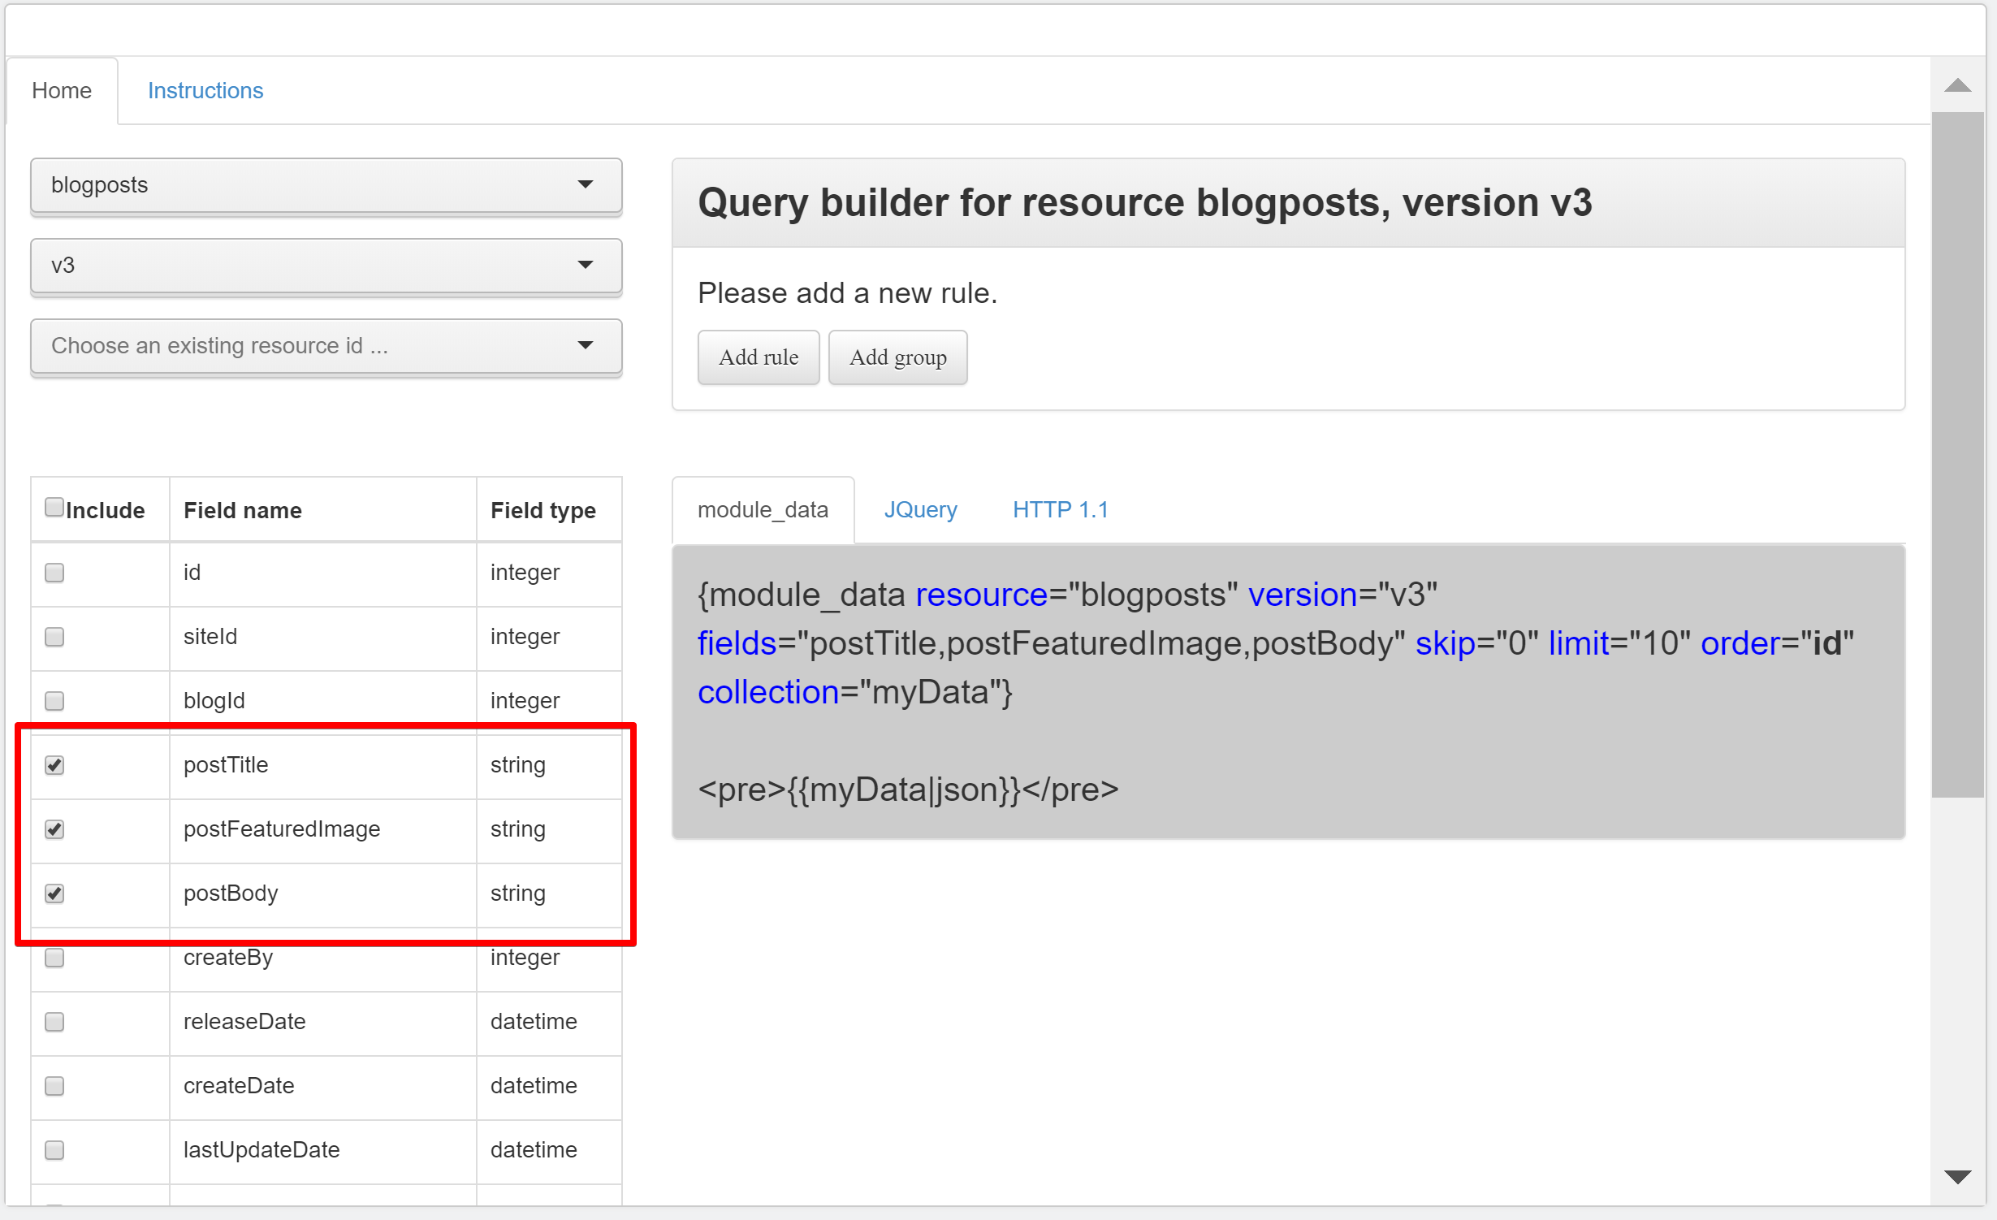1997x1220 pixels.
Task: Uncheck the postTitle field checkbox
Action: pyautogui.click(x=54, y=765)
